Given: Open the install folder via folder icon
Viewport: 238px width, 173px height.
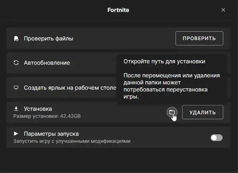Looking at the screenshot, I should click(172, 112).
